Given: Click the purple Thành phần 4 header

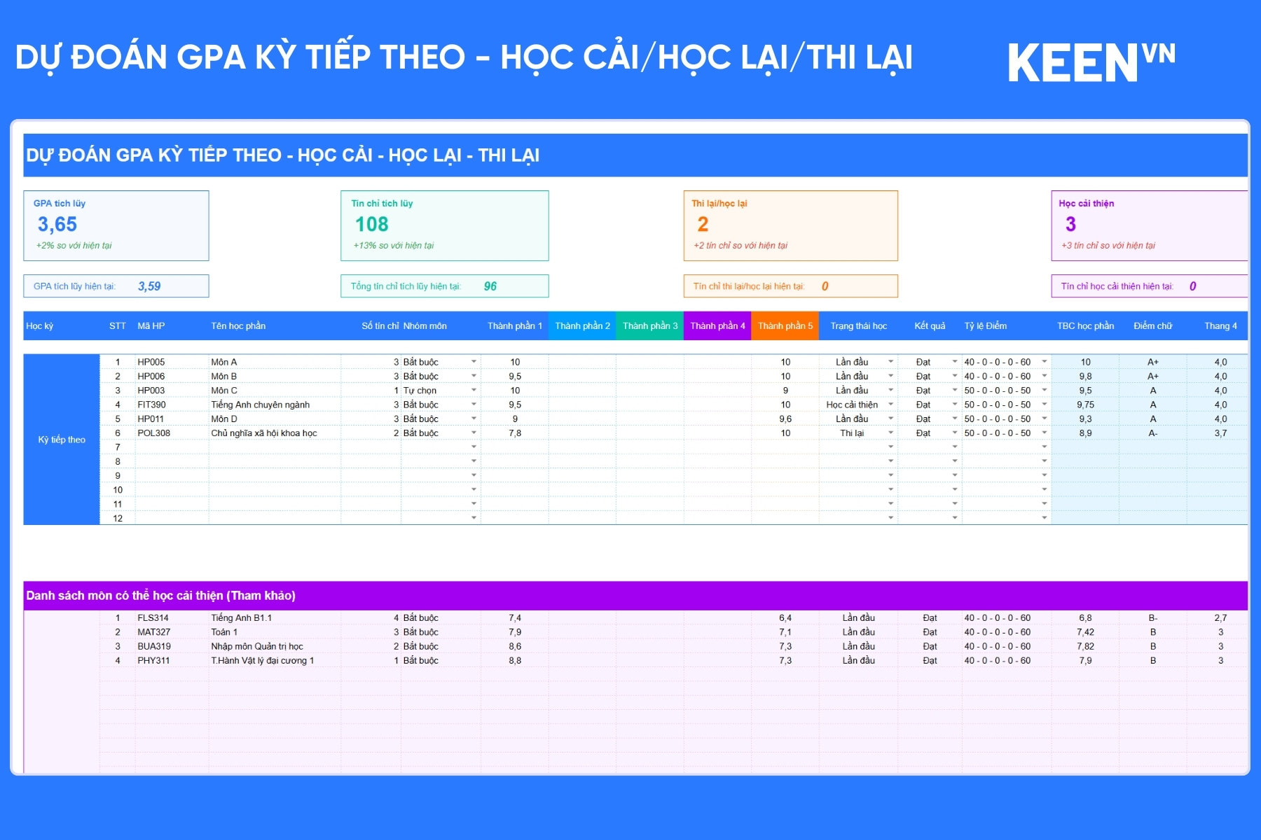Looking at the screenshot, I should click(x=717, y=326).
